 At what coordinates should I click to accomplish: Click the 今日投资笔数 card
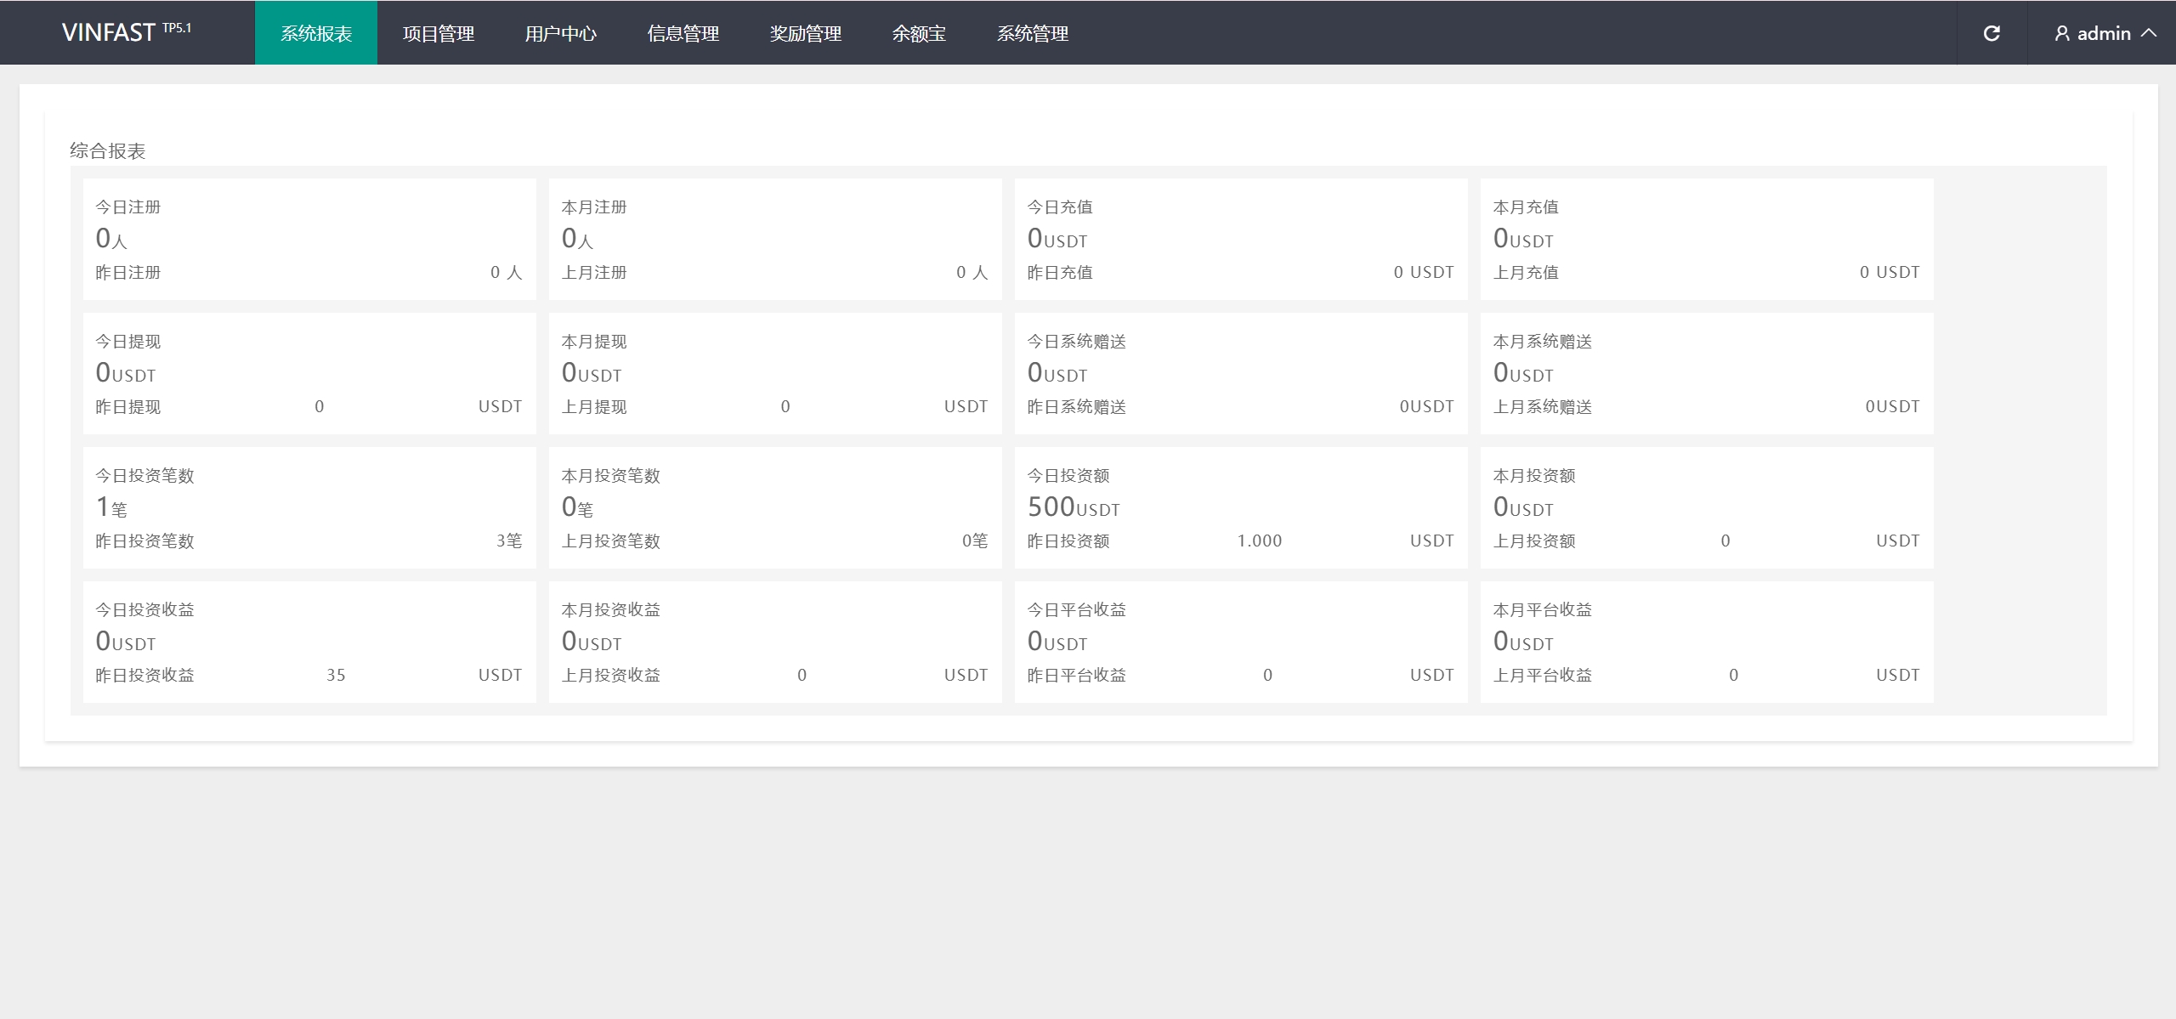click(x=309, y=507)
